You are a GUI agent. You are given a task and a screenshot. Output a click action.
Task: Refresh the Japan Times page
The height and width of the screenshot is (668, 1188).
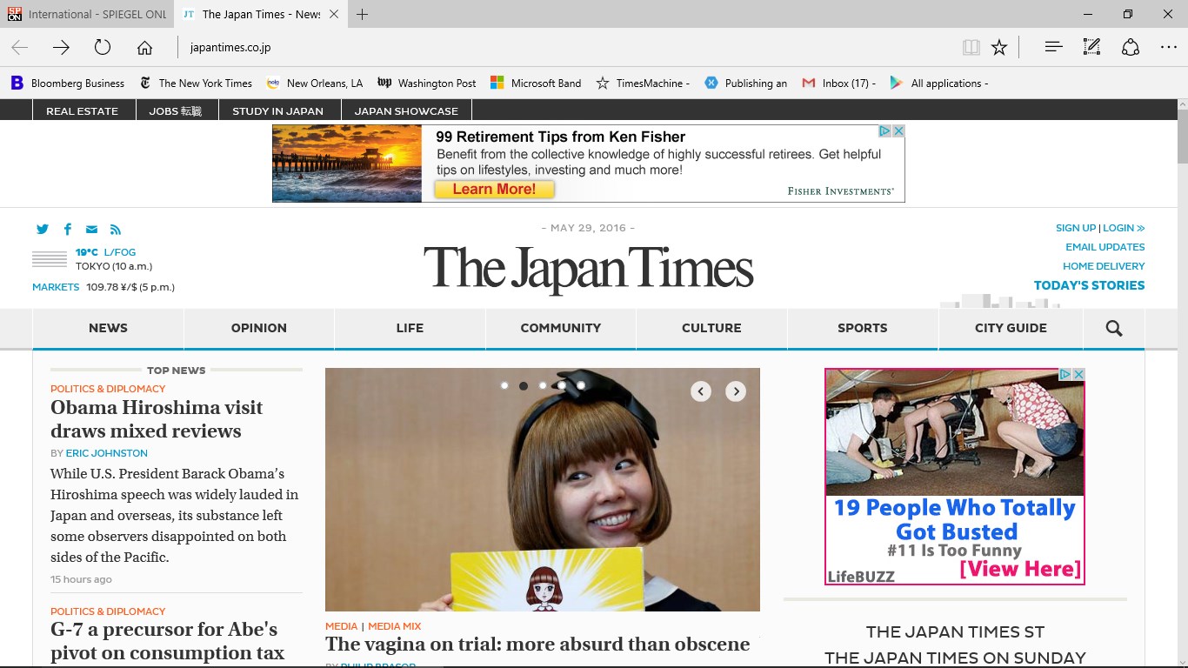pos(102,48)
